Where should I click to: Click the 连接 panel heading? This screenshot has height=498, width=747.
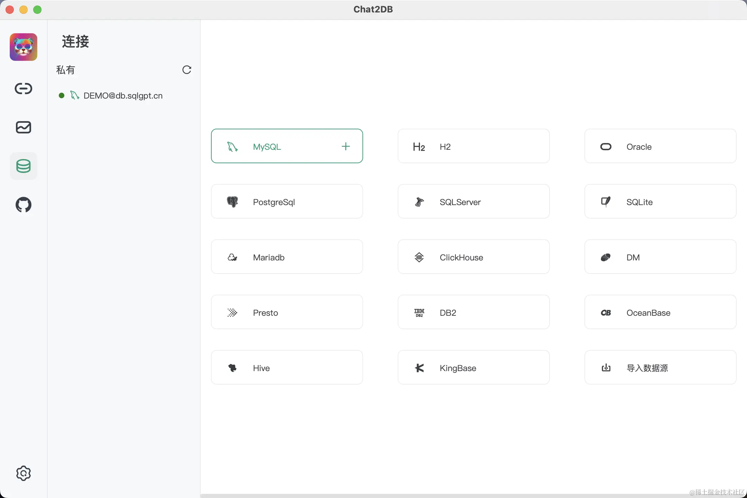click(x=75, y=41)
